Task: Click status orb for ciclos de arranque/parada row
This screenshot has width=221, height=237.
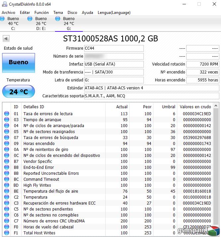Action: (x=7, y=125)
